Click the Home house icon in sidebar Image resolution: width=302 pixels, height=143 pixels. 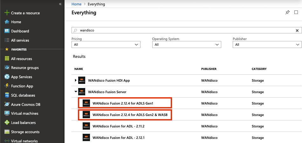point(7,22)
